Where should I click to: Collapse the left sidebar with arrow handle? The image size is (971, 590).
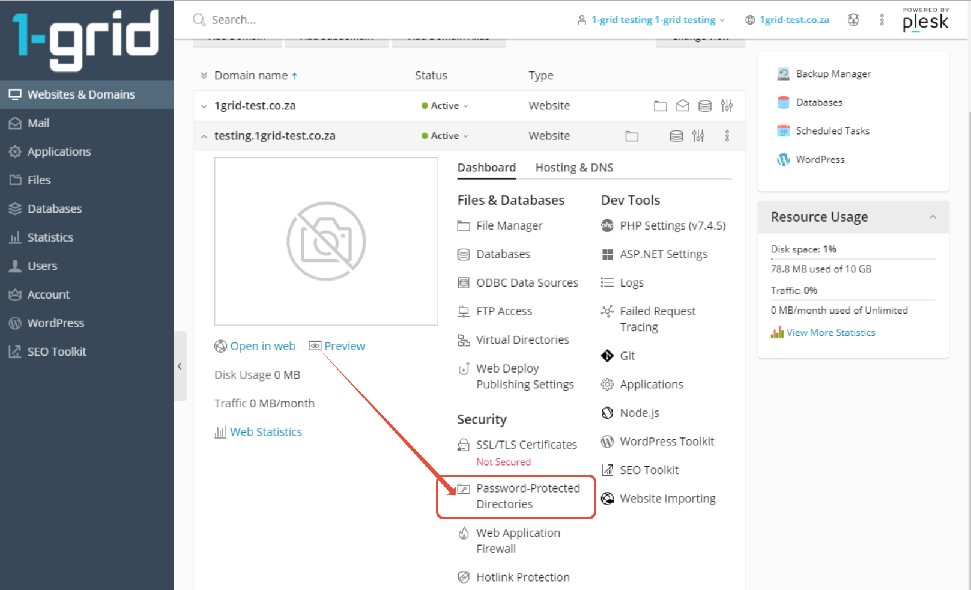click(180, 366)
